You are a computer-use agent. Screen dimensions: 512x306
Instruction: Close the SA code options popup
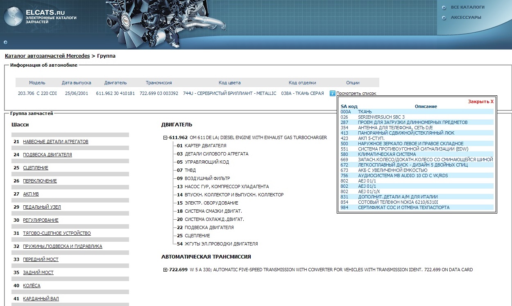[x=480, y=101]
